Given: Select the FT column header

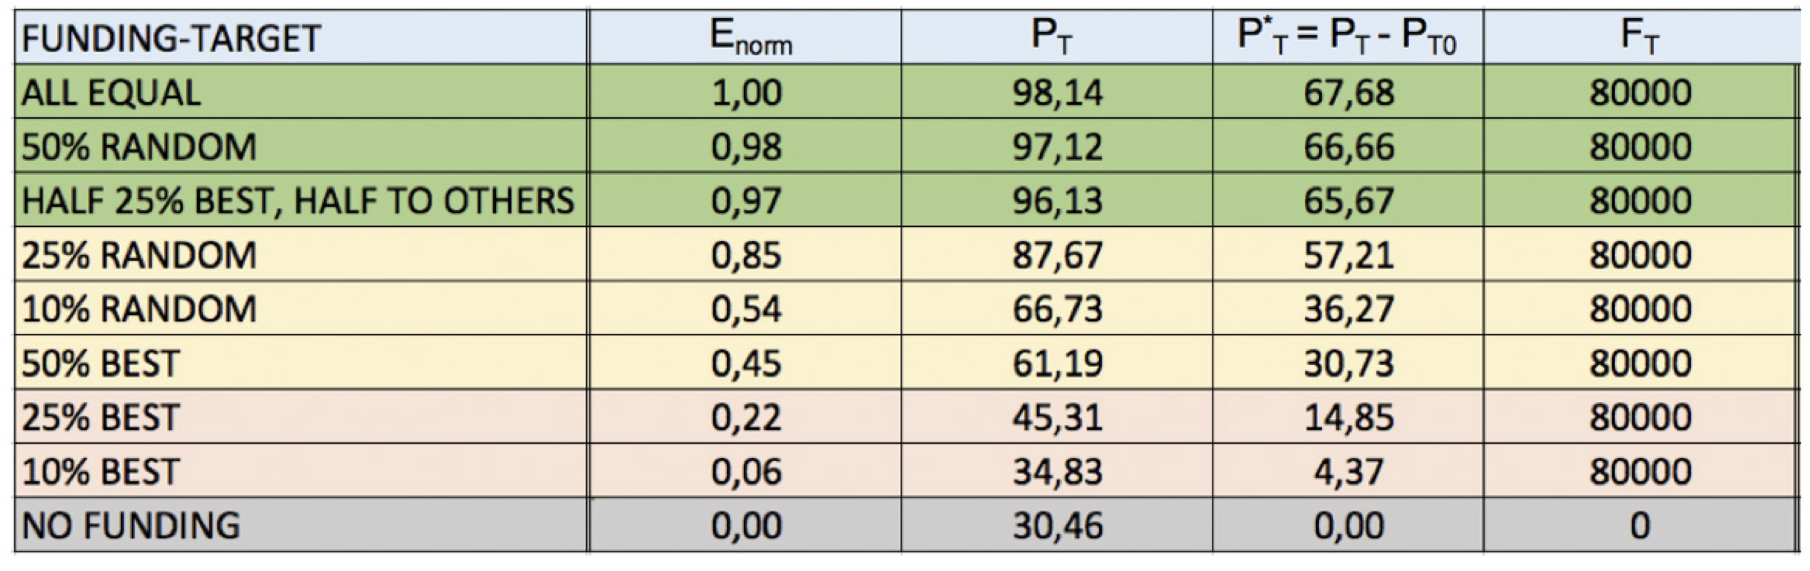Looking at the screenshot, I should [1639, 36].
